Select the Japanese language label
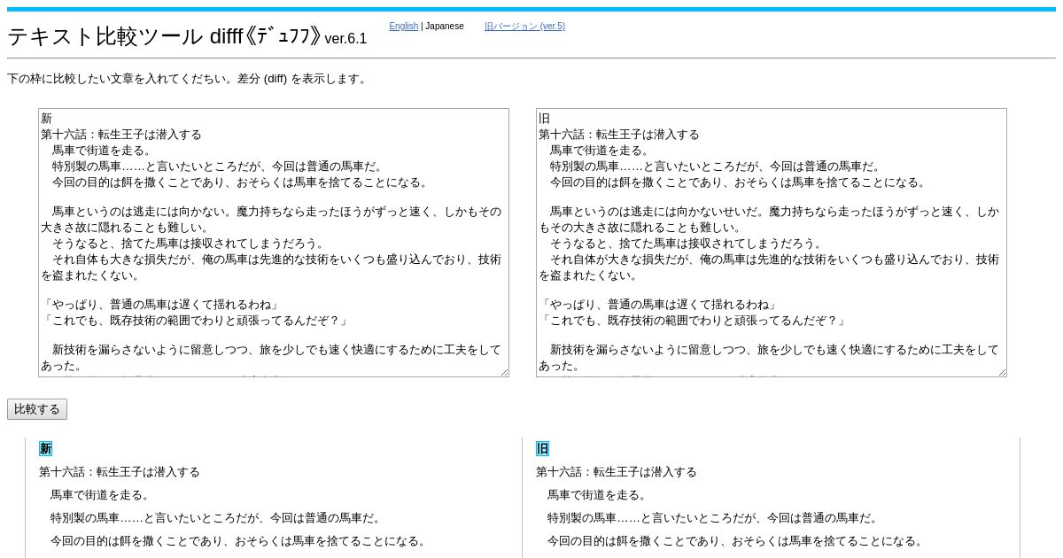This screenshot has height=558, width=1063. click(x=445, y=27)
